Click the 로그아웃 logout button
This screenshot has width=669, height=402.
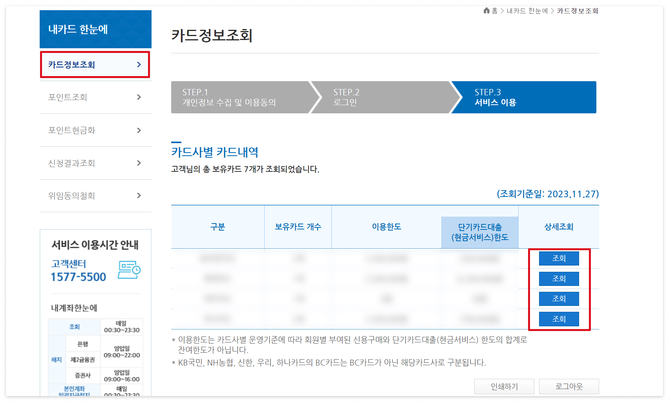pos(569,386)
